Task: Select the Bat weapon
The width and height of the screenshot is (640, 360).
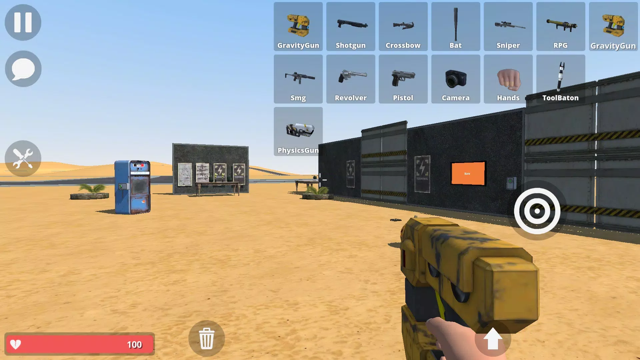Action: pyautogui.click(x=455, y=26)
